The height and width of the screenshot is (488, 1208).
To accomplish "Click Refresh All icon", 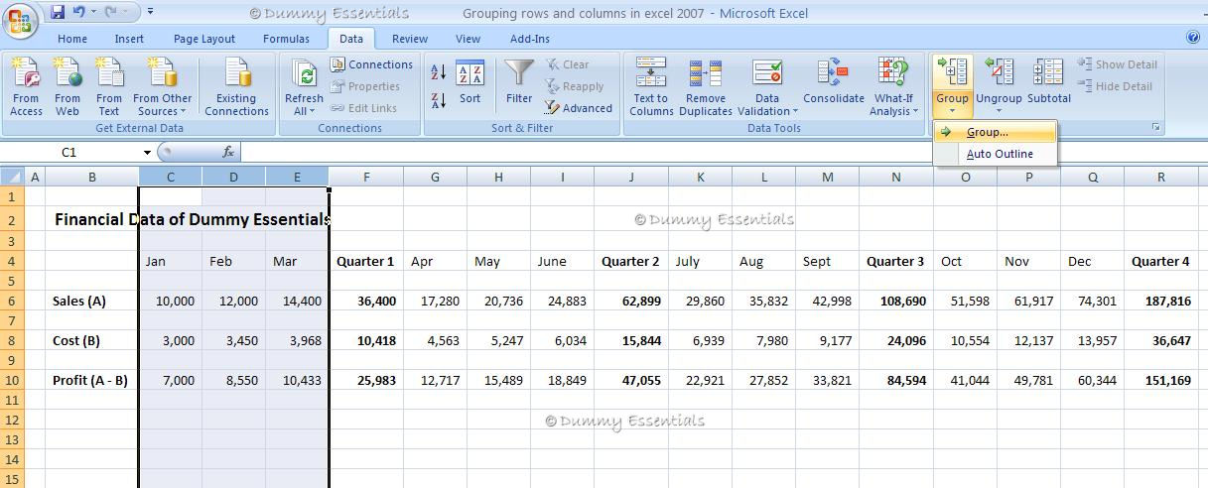I will [x=304, y=74].
